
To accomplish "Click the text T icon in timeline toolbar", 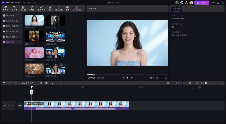I will [x=46, y=83].
